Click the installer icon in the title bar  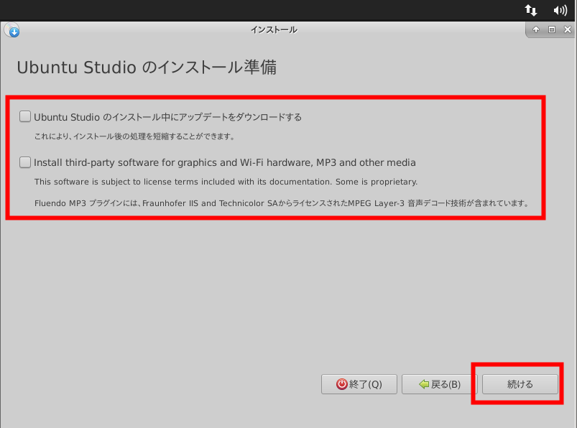[12, 30]
